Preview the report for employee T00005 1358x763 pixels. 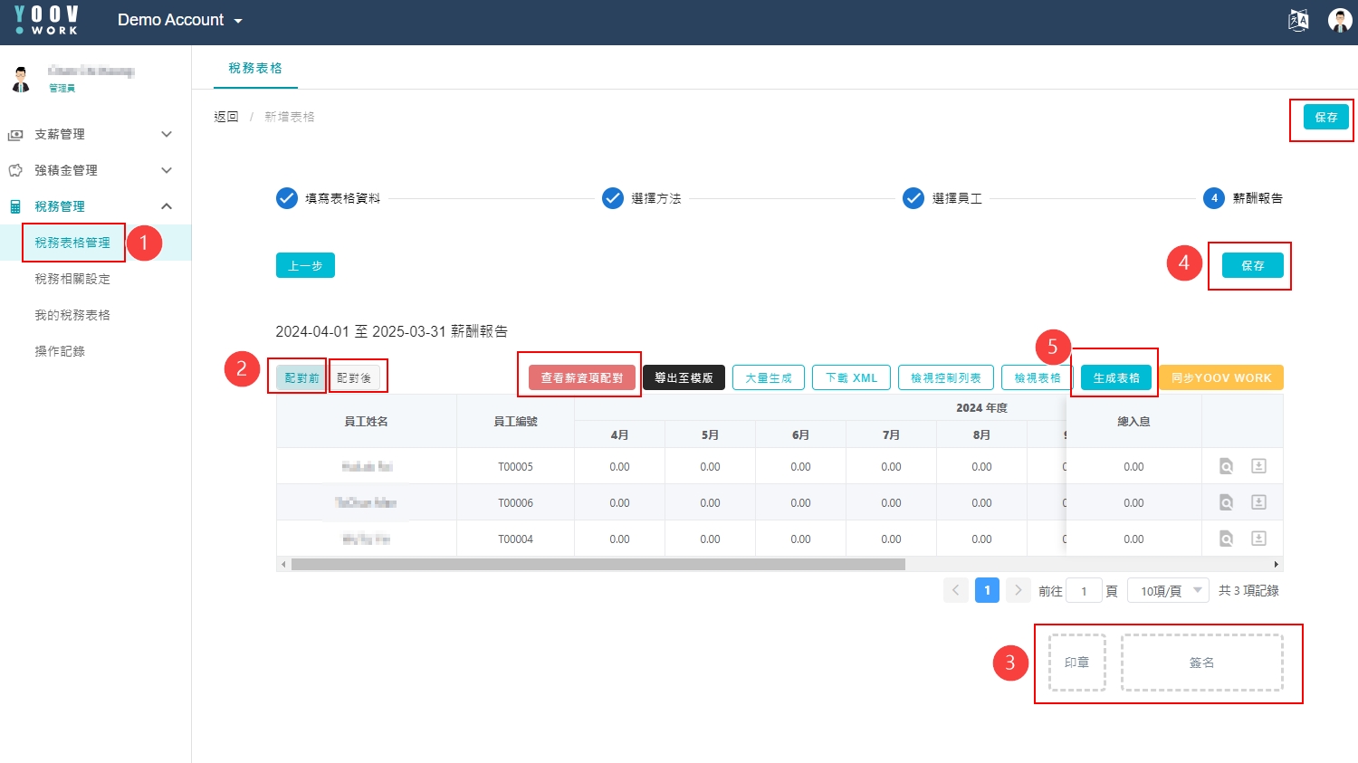pos(1226,466)
